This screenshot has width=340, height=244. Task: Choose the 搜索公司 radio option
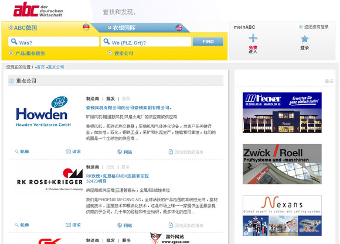pyautogui.click(x=110, y=53)
